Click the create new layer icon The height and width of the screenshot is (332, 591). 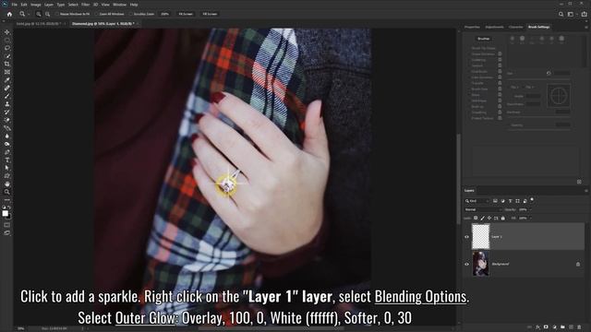[571, 327]
